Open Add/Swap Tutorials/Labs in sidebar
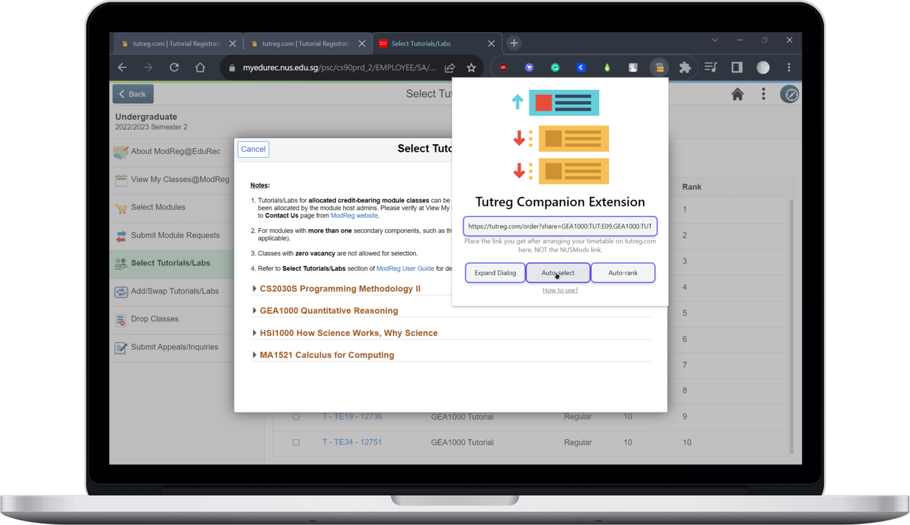The height and width of the screenshot is (525, 910). click(174, 291)
